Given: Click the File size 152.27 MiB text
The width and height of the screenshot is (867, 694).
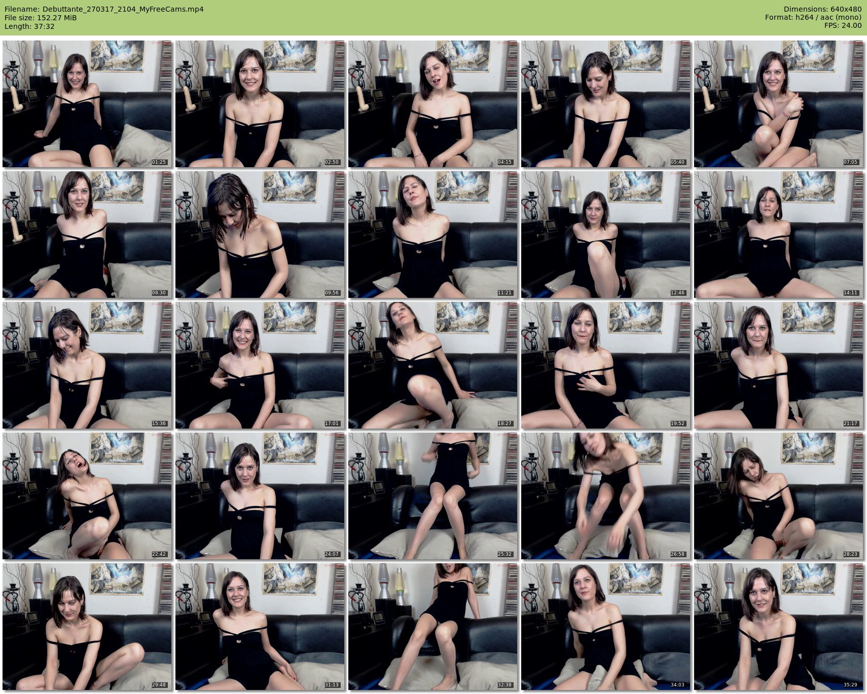Looking at the screenshot, I should [x=41, y=18].
